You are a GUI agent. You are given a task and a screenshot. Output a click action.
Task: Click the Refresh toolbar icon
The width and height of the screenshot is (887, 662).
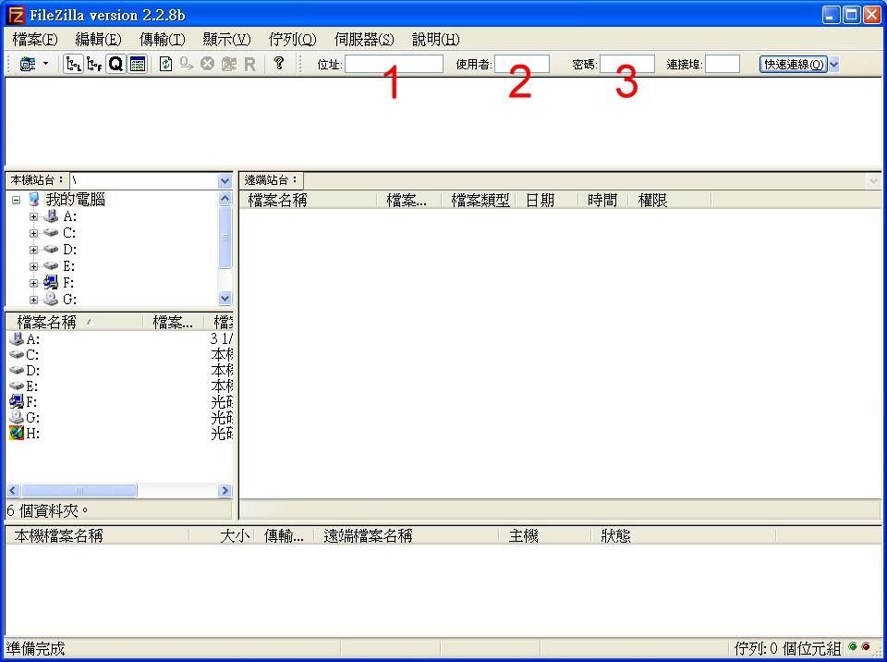click(165, 64)
